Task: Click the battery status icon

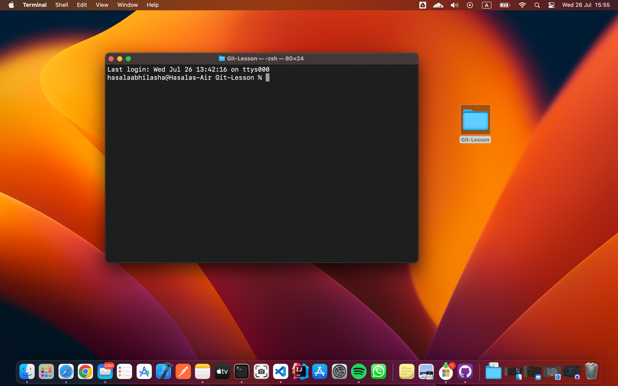Action: [505, 5]
